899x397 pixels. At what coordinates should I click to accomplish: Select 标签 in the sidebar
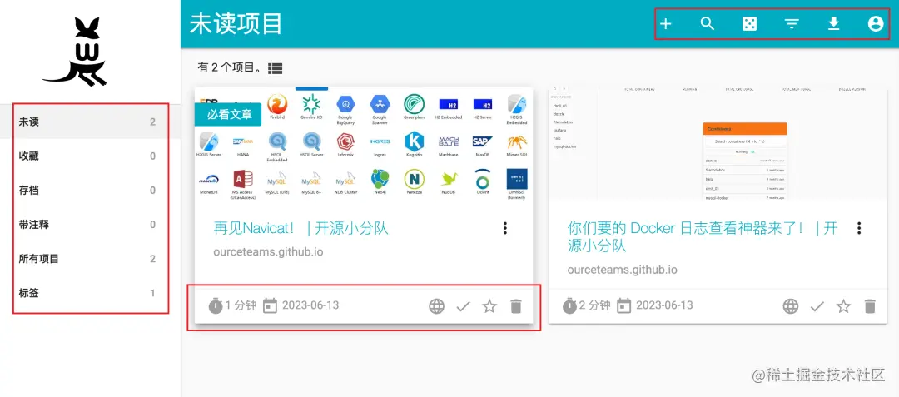pyautogui.click(x=90, y=293)
